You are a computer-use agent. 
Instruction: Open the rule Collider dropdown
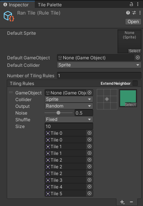coord(69,99)
